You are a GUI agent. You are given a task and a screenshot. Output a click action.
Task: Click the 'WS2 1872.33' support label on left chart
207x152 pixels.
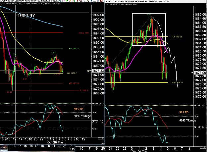pos(74,83)
